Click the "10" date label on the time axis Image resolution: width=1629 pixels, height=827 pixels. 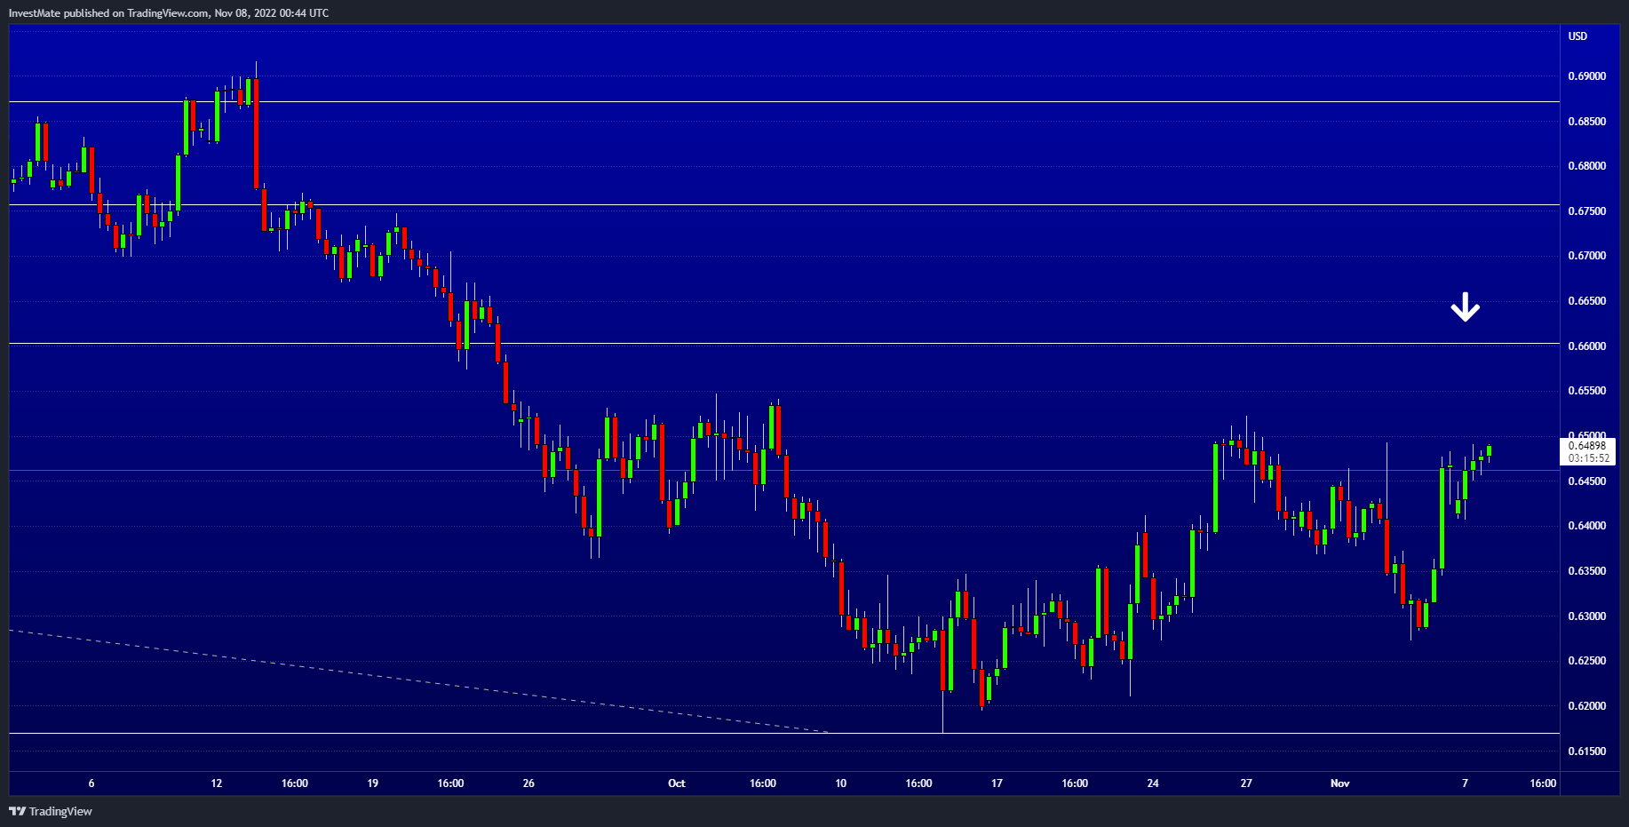pos(841,783)
